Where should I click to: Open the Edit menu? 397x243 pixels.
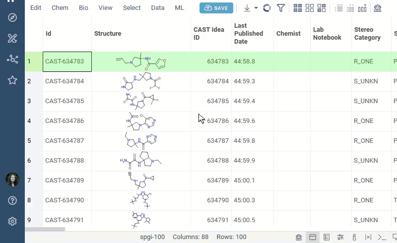[x=36, y=8]
